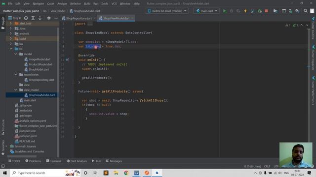Select ShopViewModel.dart editor tab
The height and width of the screenshot is (177, 316).
117,18
